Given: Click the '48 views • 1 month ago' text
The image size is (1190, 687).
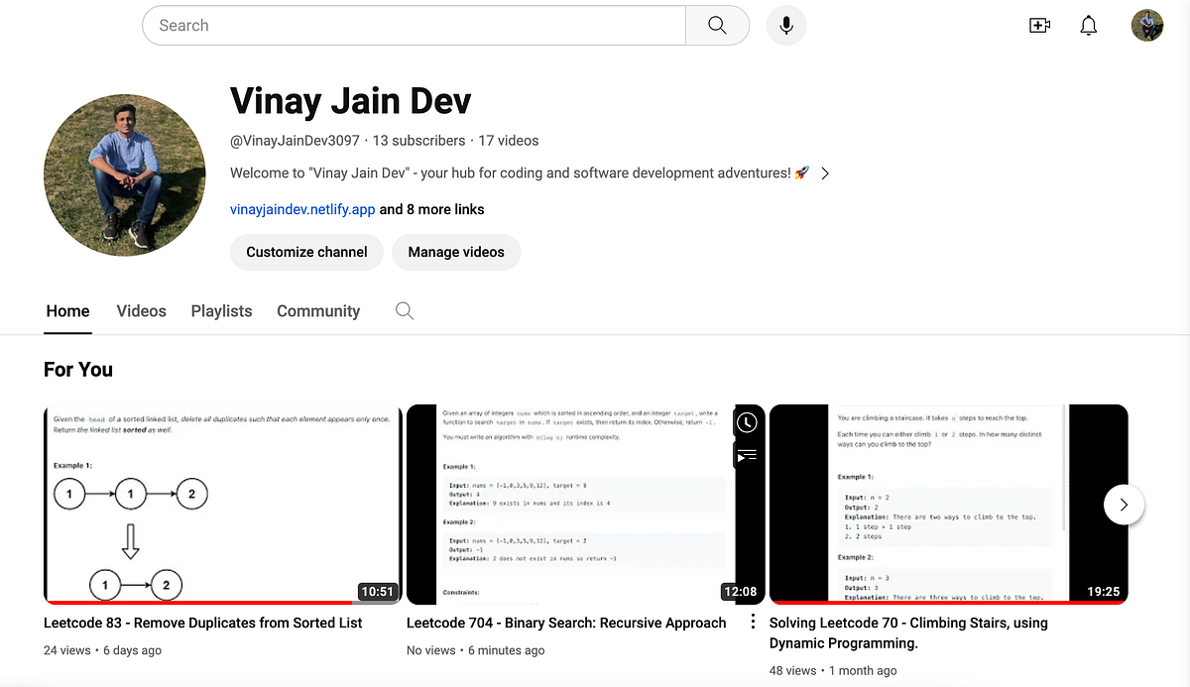Looking at the screenshot, I should coord(833,670).
